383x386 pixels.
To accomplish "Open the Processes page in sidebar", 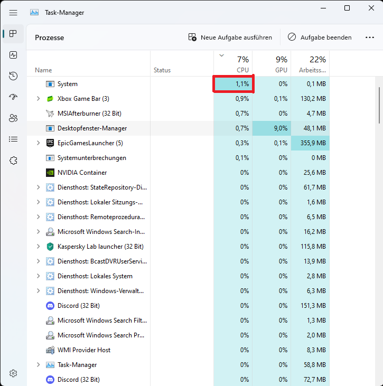I will pyautogui.click(x=13, y=33).
